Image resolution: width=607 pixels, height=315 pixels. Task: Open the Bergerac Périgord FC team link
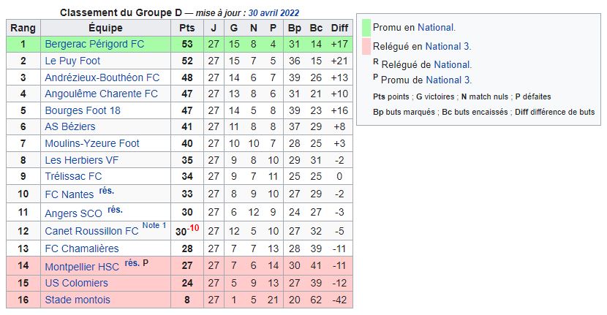pos(94,44)
